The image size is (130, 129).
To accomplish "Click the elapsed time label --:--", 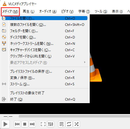I will [x=8, y=117].
